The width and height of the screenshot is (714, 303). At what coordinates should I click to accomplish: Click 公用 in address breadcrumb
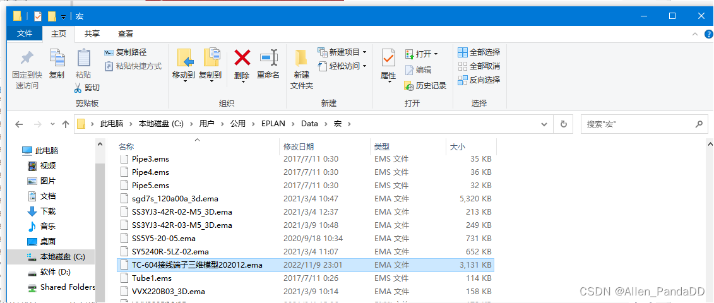click(x=238, y=124)
